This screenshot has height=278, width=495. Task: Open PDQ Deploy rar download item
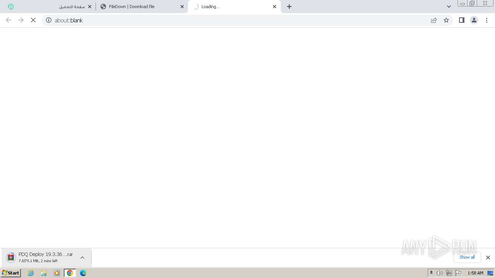[46, 258]
